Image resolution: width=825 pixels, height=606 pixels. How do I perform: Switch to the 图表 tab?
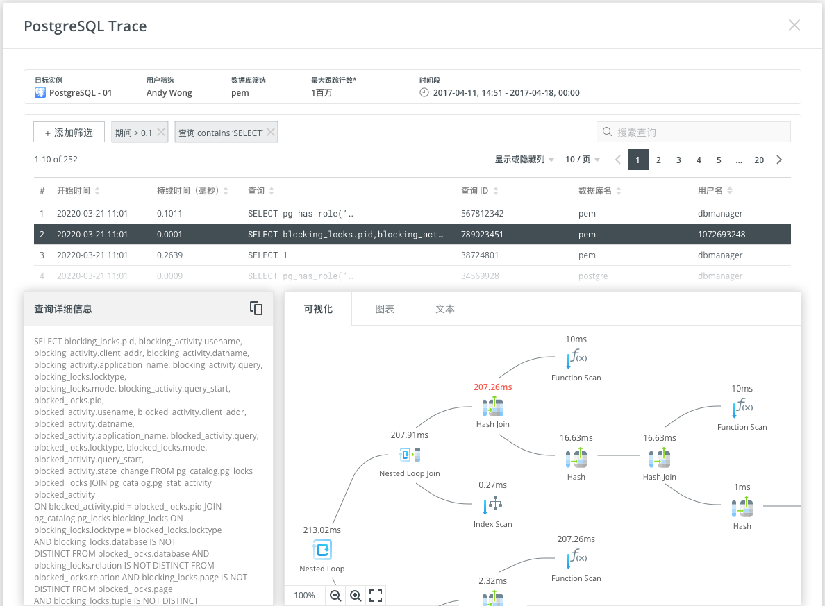click(385, 309)
